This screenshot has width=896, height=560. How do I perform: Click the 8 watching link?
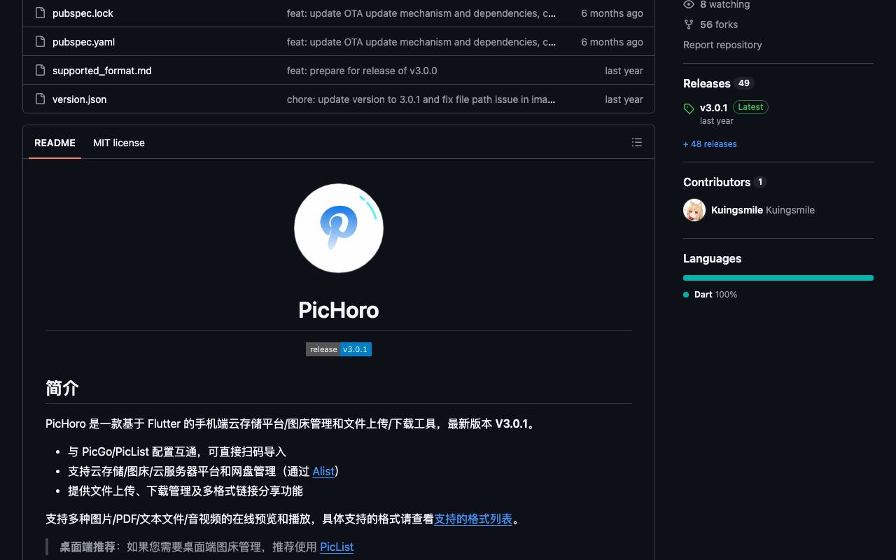724,5
